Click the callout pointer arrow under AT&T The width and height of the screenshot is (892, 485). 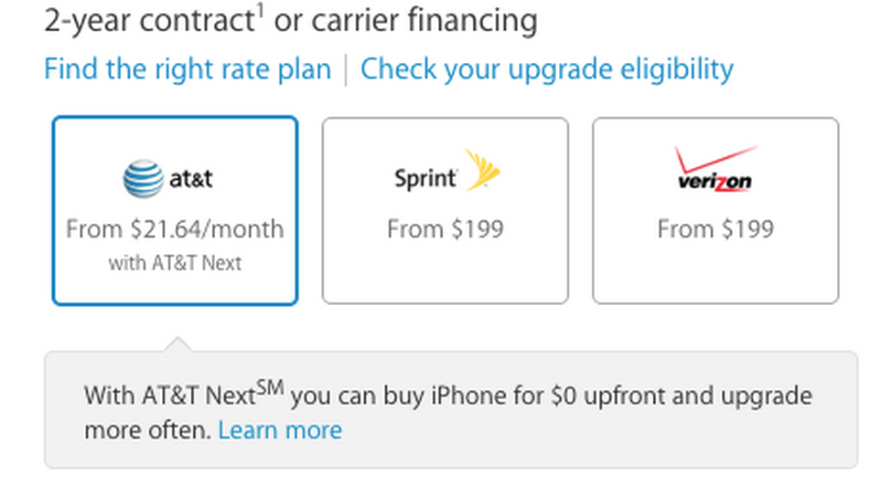coord(179,344)
